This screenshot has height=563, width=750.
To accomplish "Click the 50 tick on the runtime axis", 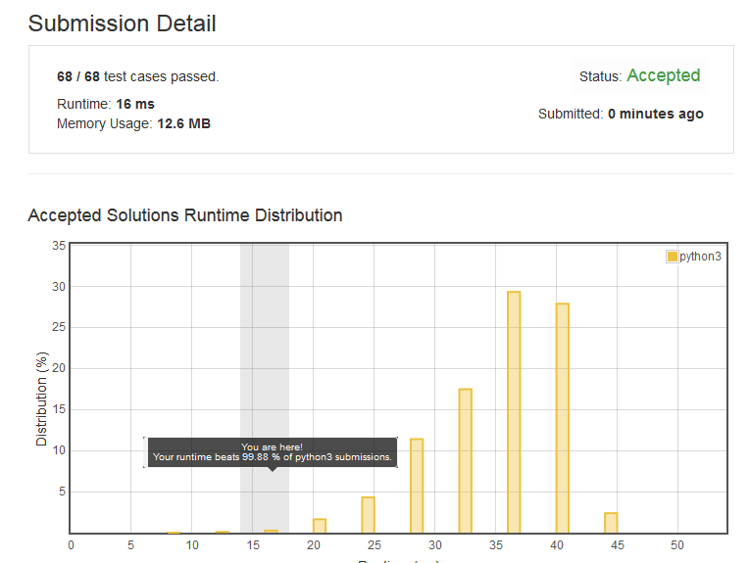I will [x=676, y=544].
